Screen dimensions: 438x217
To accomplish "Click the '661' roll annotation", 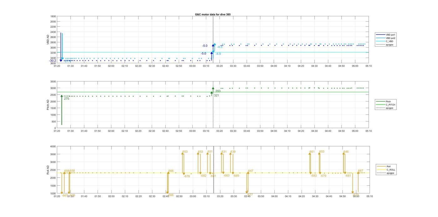I will coord(312,152).
